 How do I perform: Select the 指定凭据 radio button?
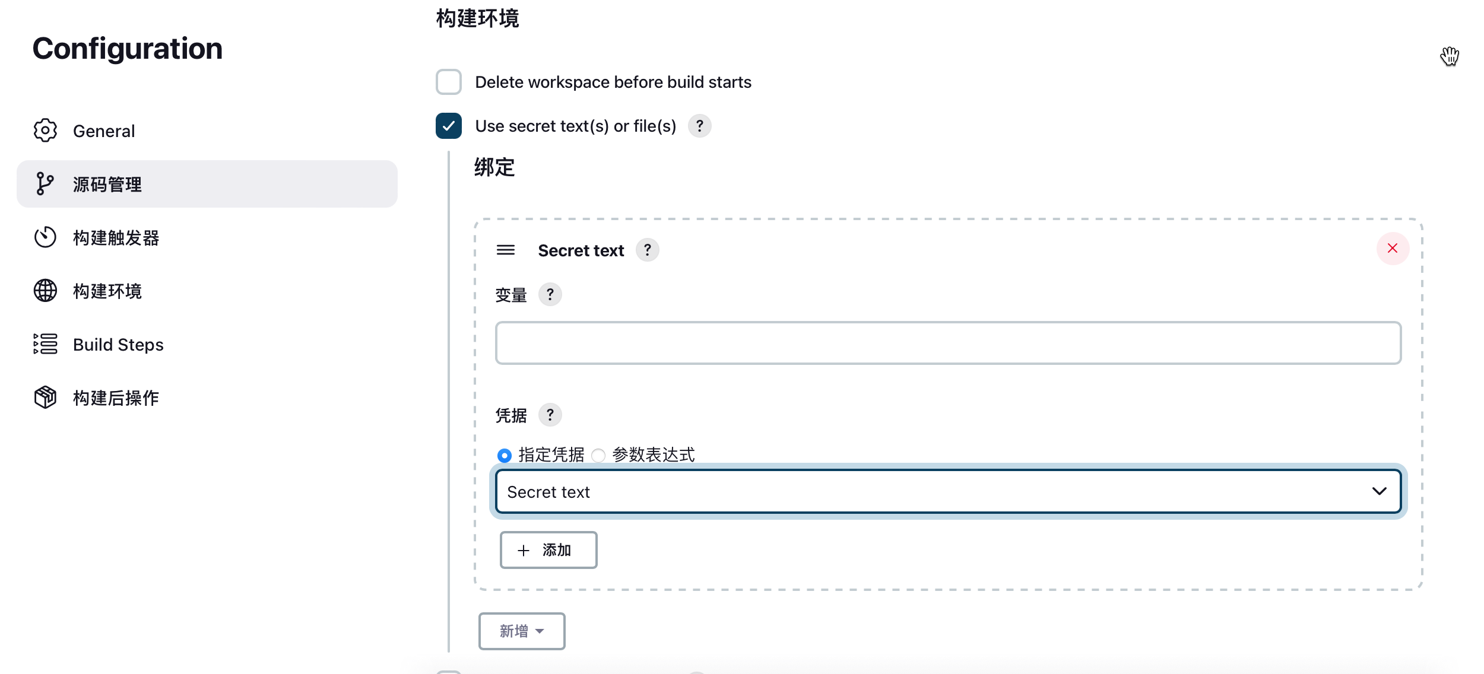coord(505,455)
